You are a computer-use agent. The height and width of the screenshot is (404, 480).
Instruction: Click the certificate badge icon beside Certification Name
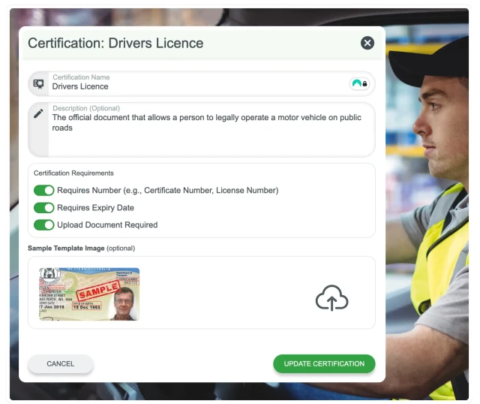point(38,83)
